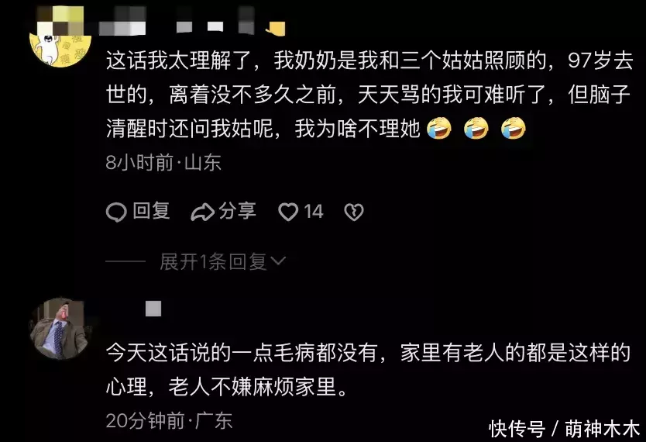Click the 20分钟前·广东 timestamp
Viewport: 646px width, 442px height.
point(169,420)
